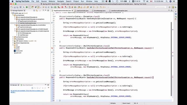Click the Run External Tools icon
The height and width of the screenshot is (105, 187).
point(58,7)
